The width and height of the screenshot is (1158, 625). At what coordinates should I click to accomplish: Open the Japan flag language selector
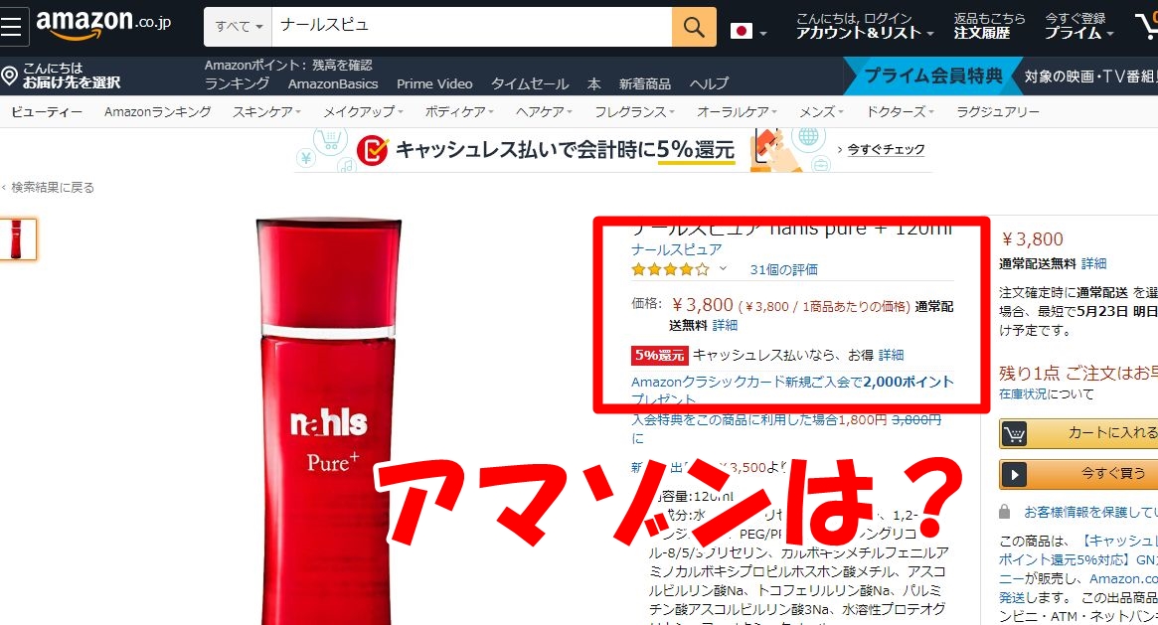748,31
